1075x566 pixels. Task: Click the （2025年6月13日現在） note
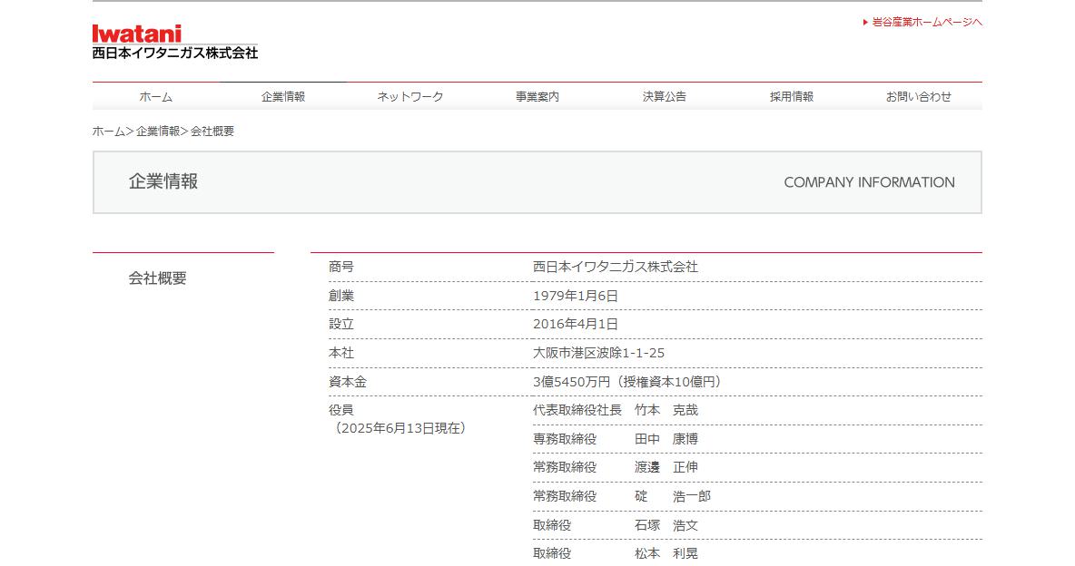coord(400,428)
